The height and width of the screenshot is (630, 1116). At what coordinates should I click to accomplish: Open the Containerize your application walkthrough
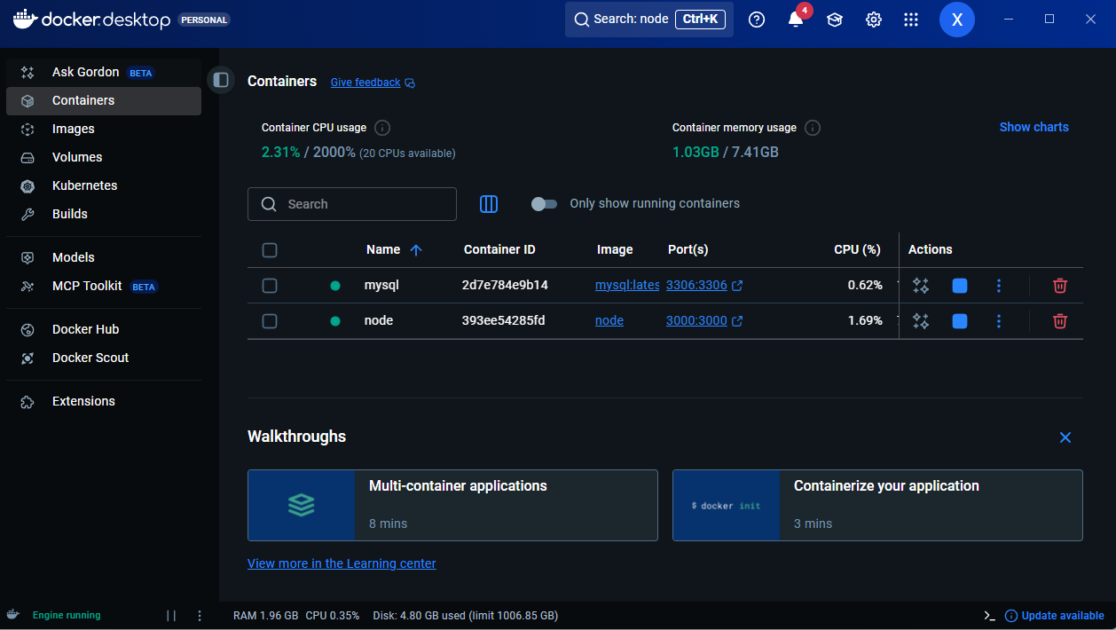tap(877, 505)
